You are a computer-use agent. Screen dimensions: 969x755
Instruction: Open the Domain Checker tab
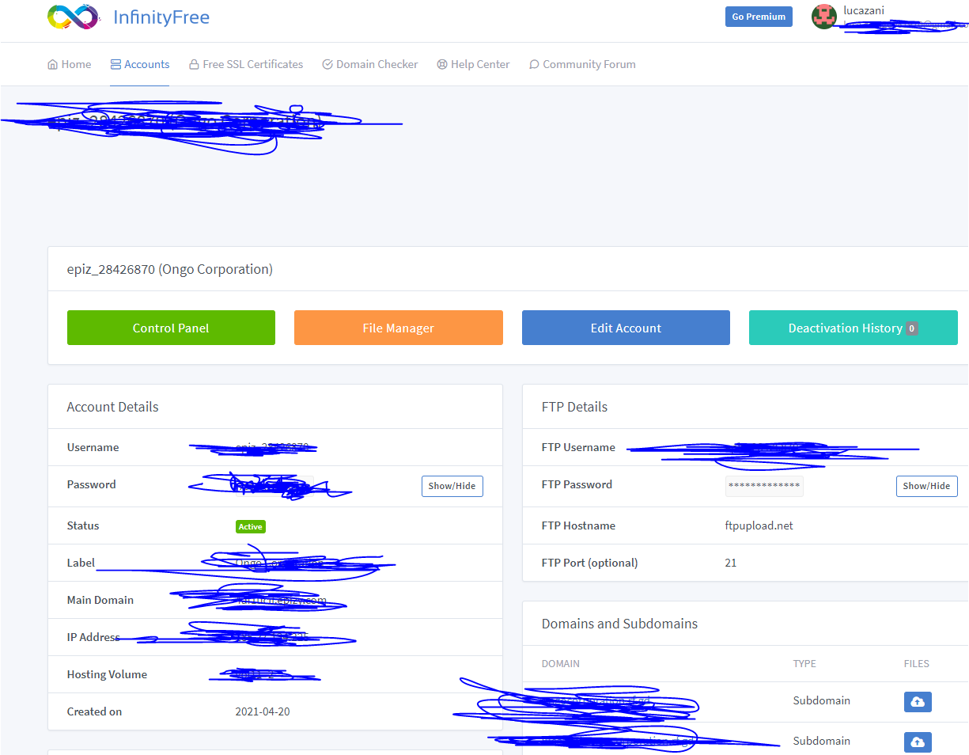(370, 65)
